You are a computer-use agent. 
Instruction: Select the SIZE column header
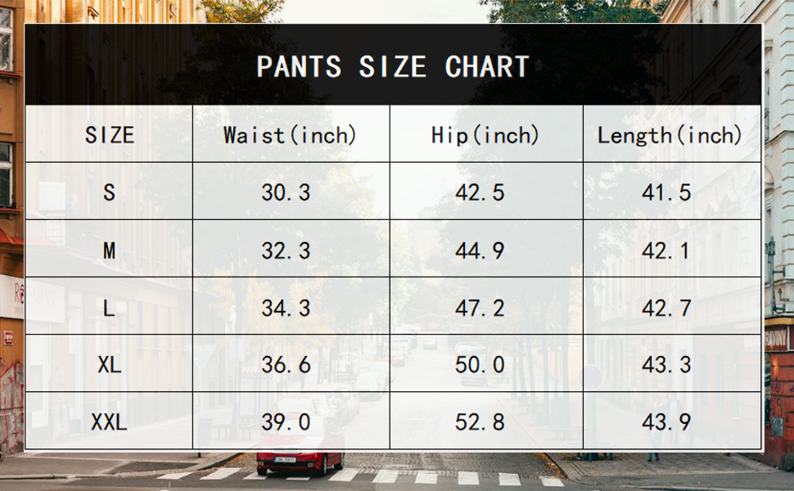[109, 135]
